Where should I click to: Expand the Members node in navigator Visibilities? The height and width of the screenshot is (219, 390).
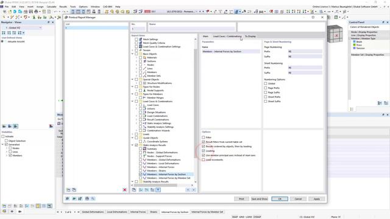coord(7,156)
